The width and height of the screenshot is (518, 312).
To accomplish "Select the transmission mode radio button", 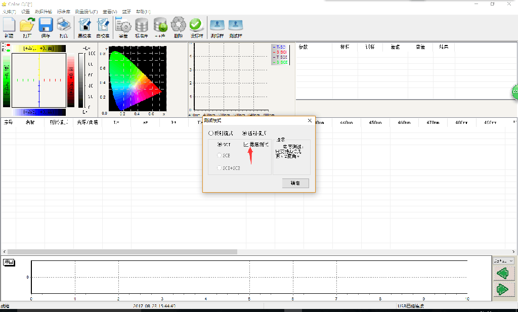I will (245, 133).
